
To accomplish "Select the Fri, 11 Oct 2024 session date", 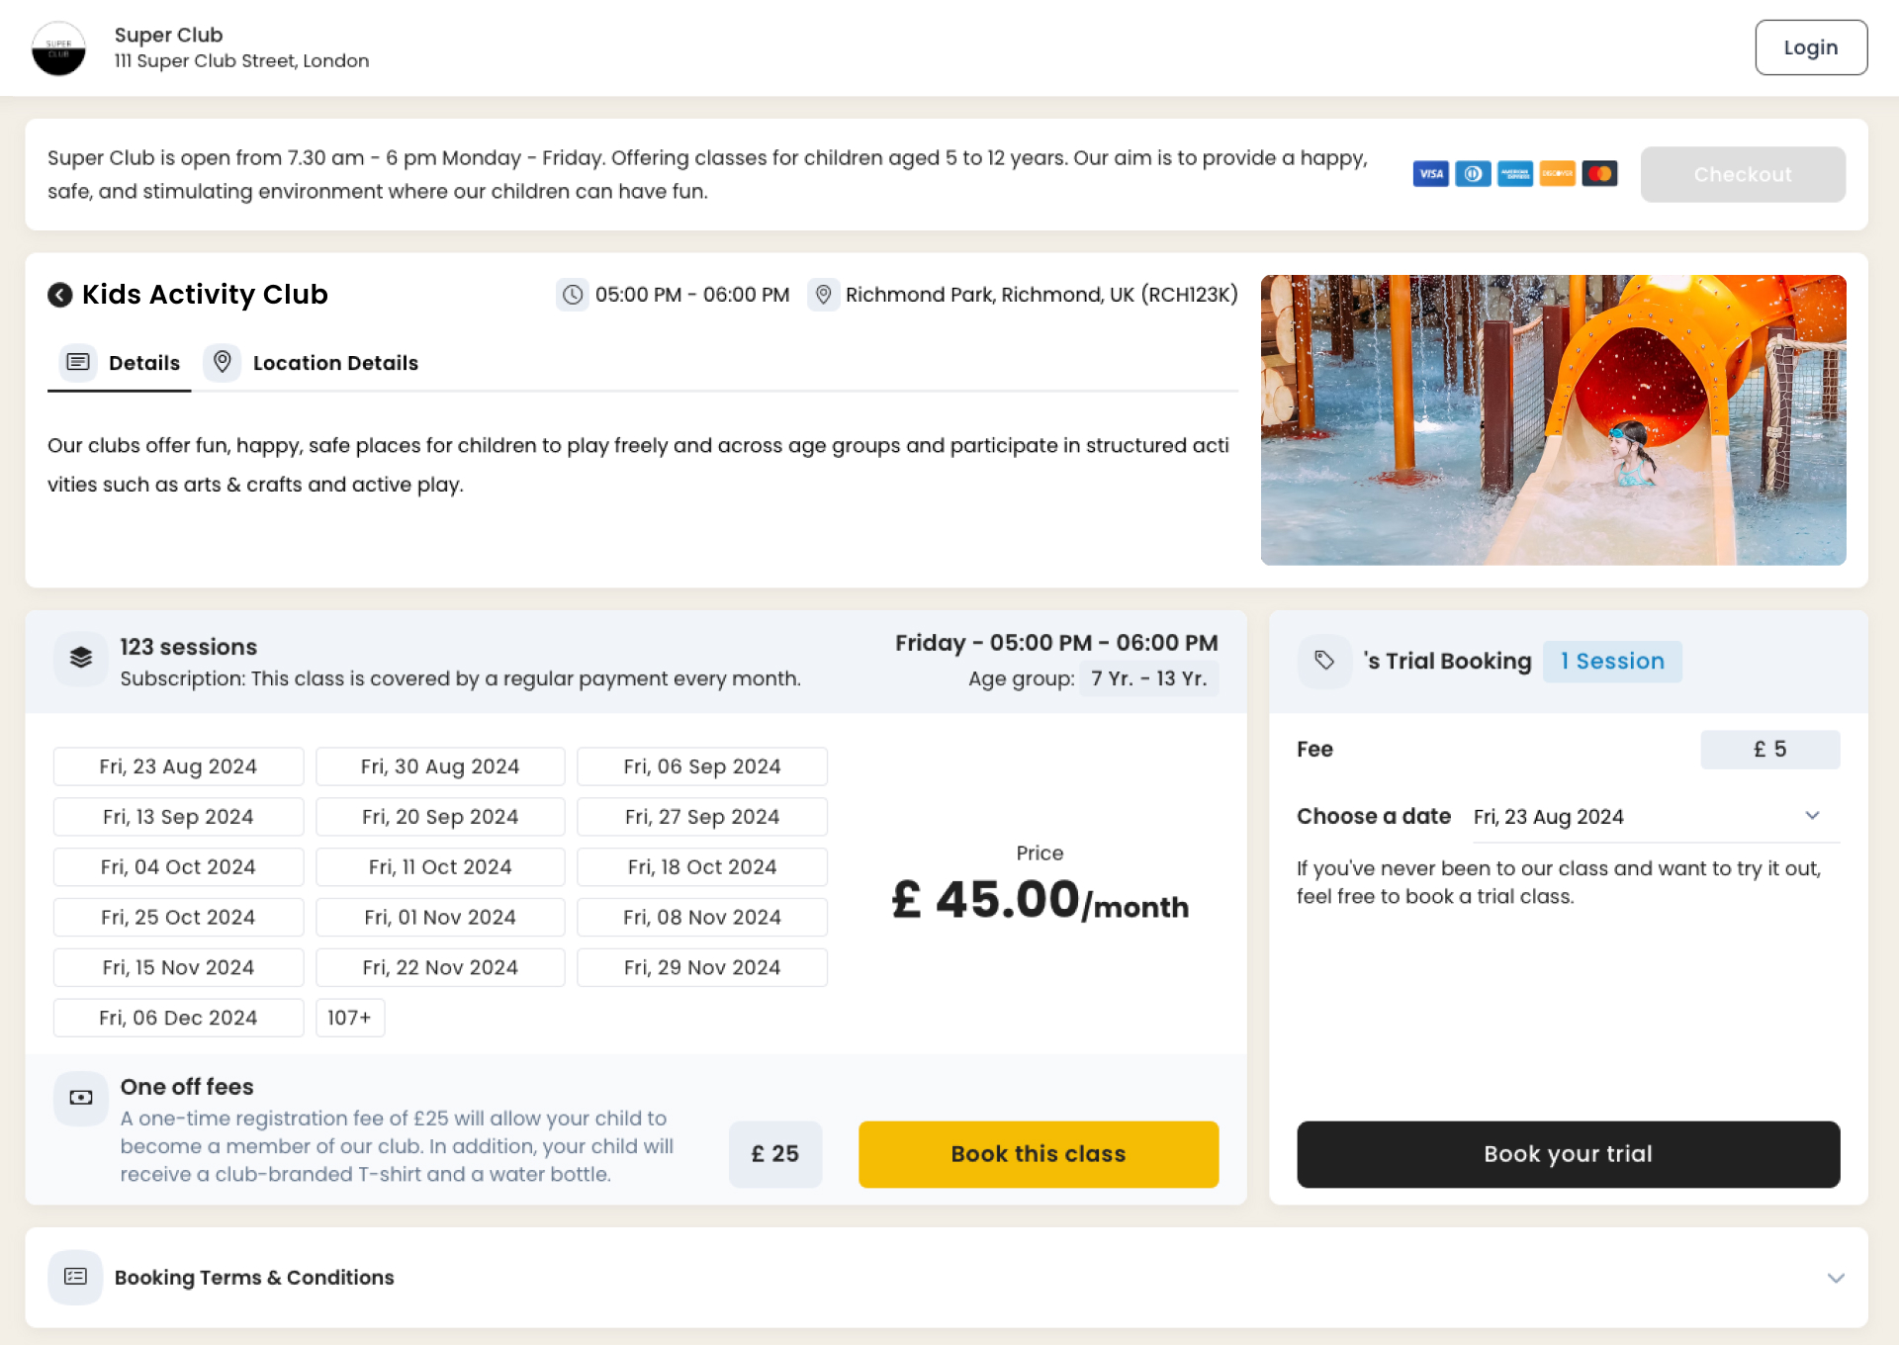I will [440, 867].
